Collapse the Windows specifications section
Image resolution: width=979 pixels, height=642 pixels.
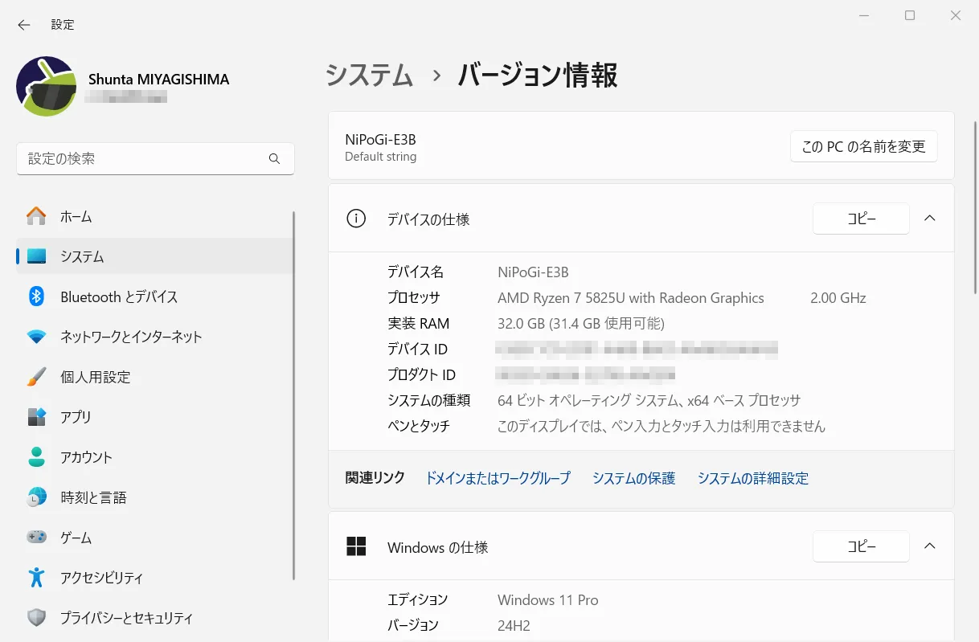[930, 546]
